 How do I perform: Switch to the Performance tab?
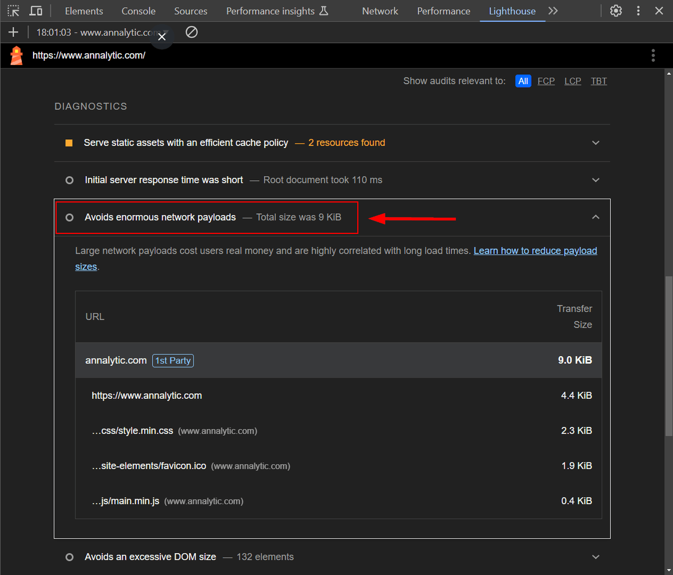(x=444, y=11)
